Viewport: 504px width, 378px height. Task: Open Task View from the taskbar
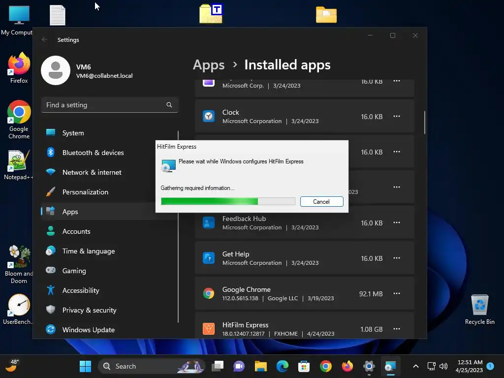click(218, 366)
